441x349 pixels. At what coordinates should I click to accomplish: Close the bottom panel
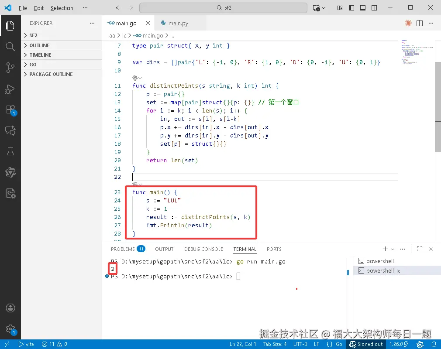(x=431, y=249)
